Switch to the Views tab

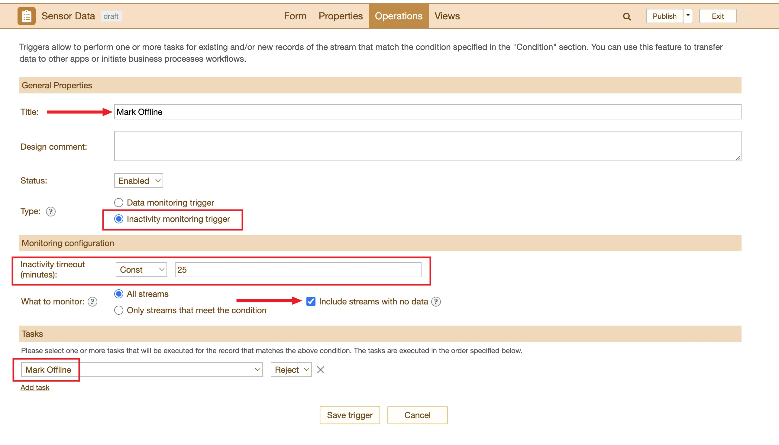tap(447, 16)
